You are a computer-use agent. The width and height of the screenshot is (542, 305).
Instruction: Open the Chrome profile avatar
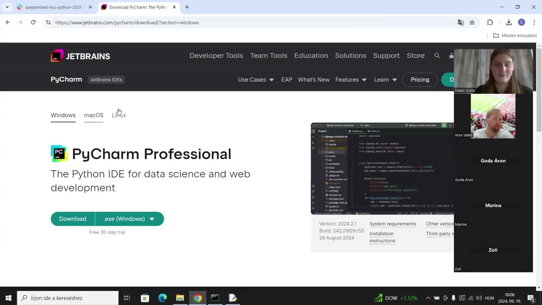pos(521,22)
